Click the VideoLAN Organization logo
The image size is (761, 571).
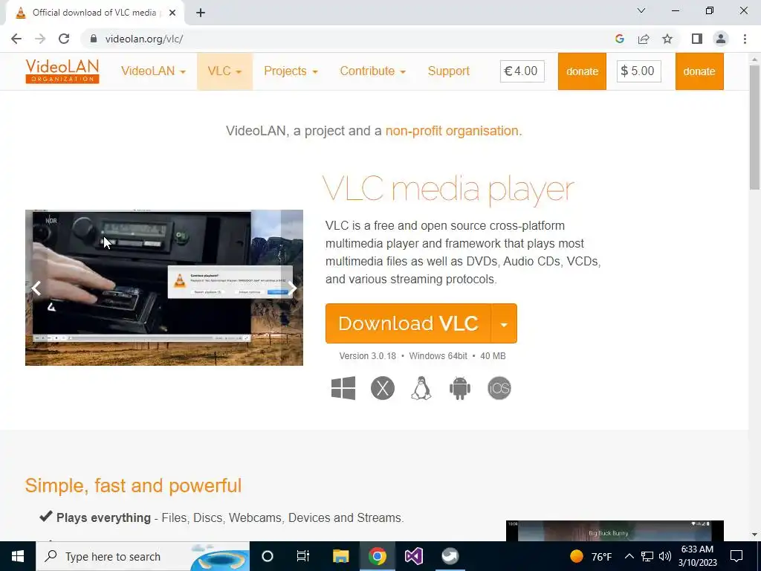62,71
